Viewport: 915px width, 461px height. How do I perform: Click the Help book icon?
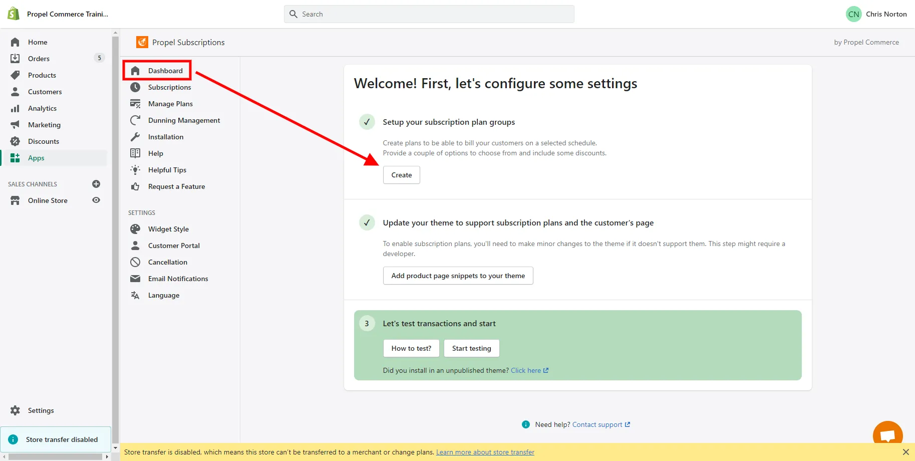(x=135, y=153)
